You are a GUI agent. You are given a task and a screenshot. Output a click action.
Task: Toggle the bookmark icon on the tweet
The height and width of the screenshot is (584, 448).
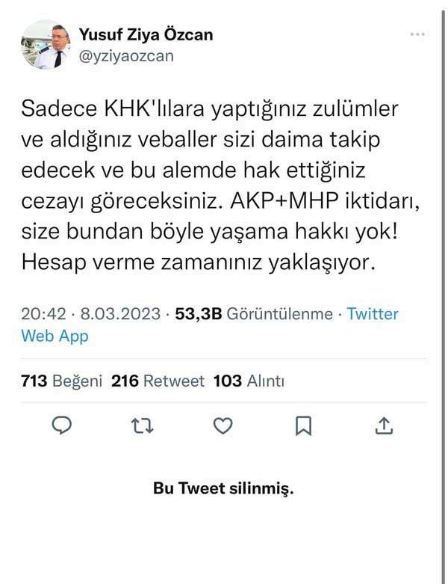click(x=303, y=425)
